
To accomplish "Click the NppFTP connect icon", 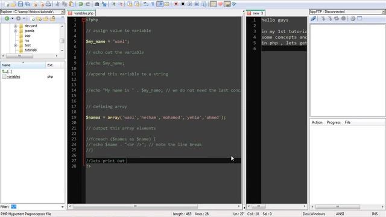I will (313, 19).
